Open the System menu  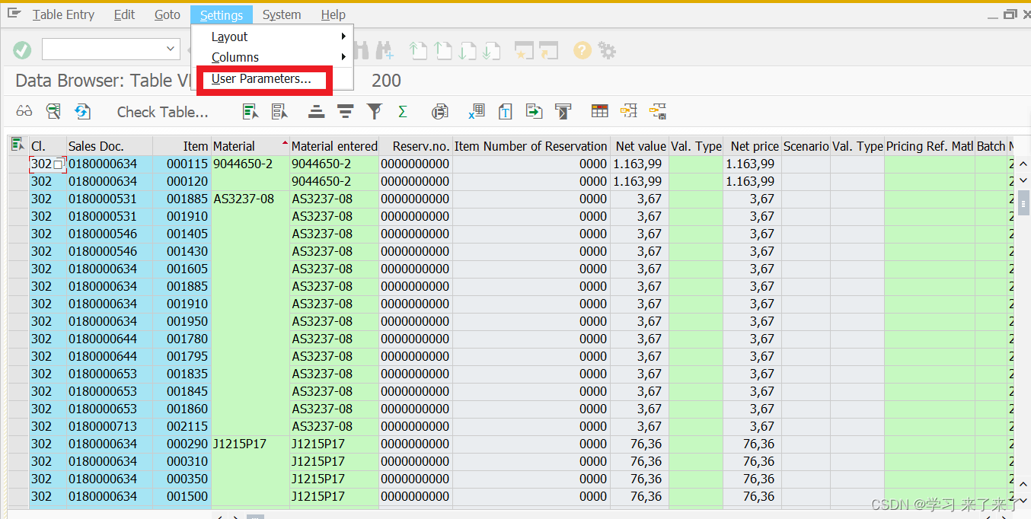(x=282, y=14)
